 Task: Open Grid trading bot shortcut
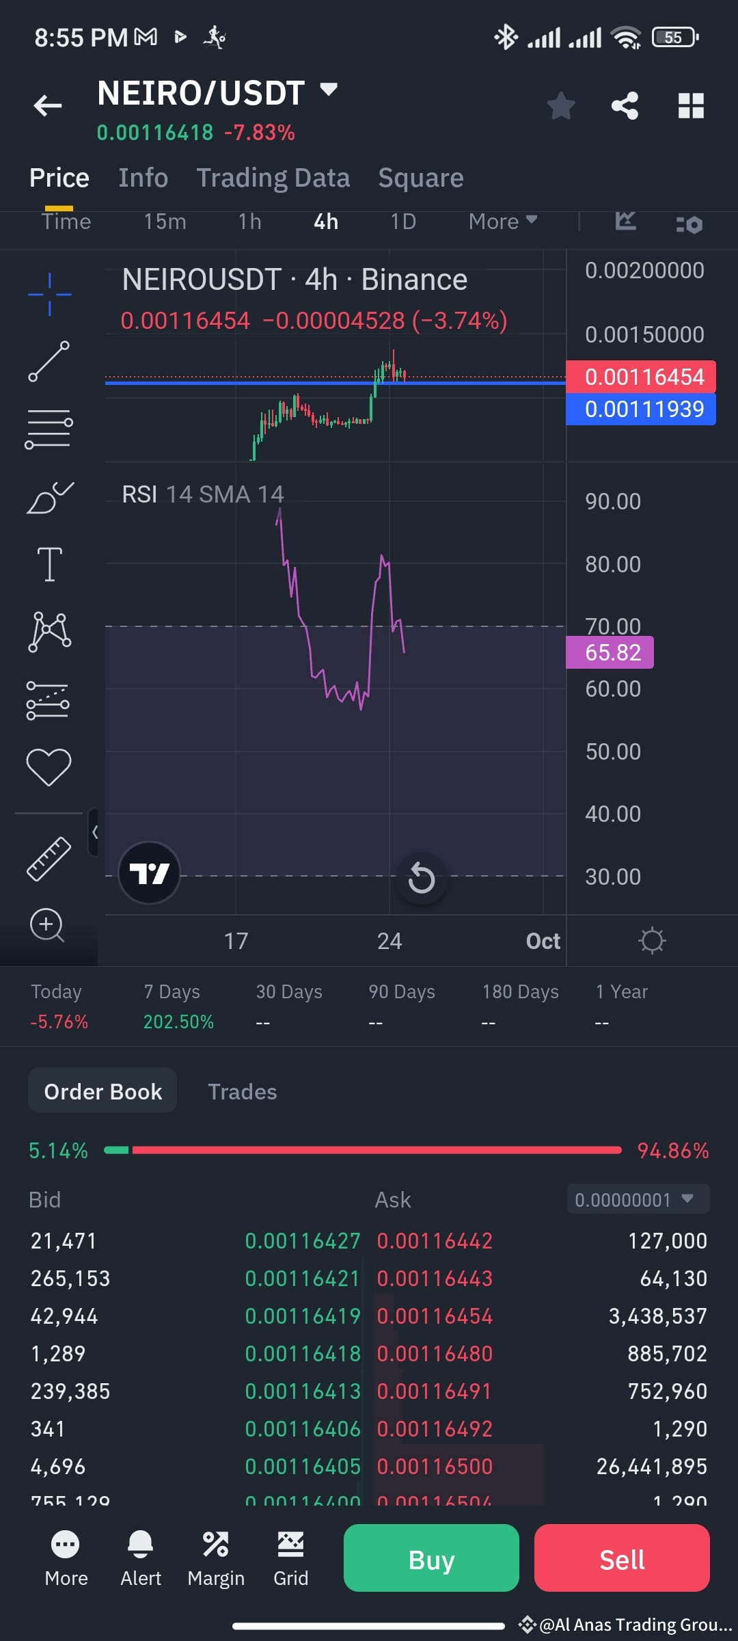(291, 1558)
